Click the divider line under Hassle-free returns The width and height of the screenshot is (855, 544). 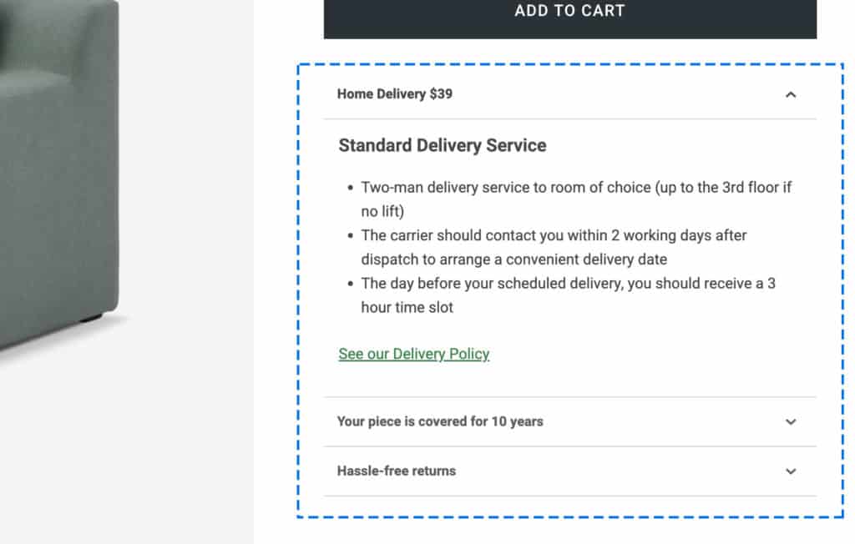(569, 496)
